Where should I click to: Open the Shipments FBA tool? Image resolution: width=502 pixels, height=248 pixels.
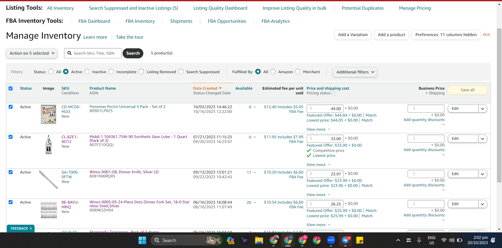(x=181, y=21)
